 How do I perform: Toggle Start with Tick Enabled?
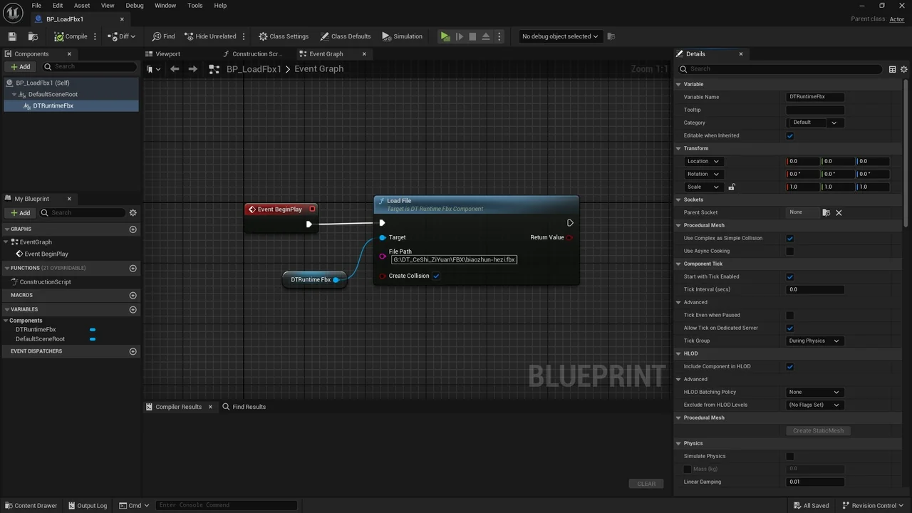tap(789, 276)
